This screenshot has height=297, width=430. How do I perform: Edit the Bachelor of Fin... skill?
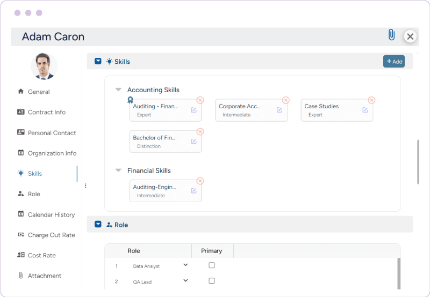pos(193,142)
